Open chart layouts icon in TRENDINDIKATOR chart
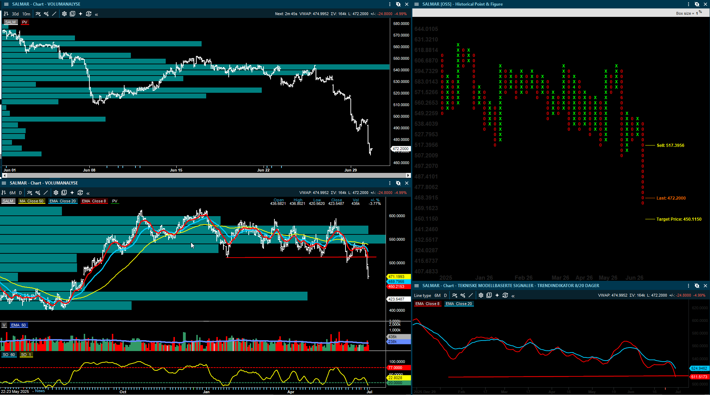710x395 pixels. click(x=489, y=296)
